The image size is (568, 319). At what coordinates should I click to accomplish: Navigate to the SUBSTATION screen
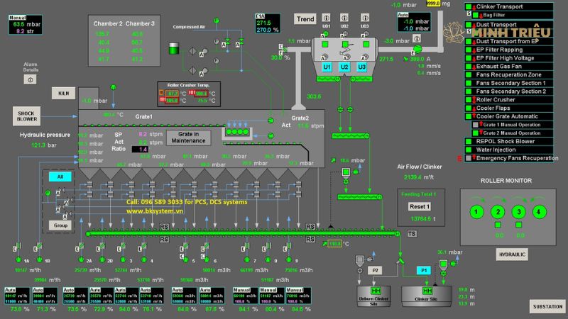547,306
